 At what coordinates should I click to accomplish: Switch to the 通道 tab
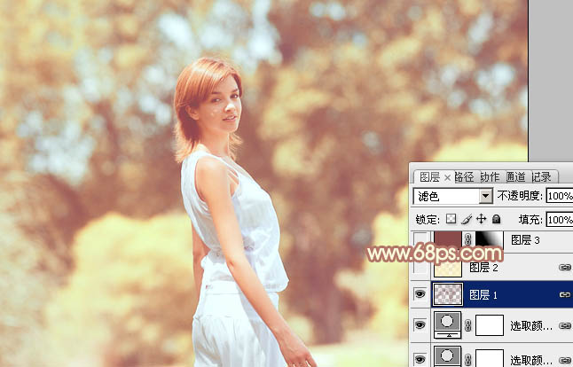[x=516, y=176]
